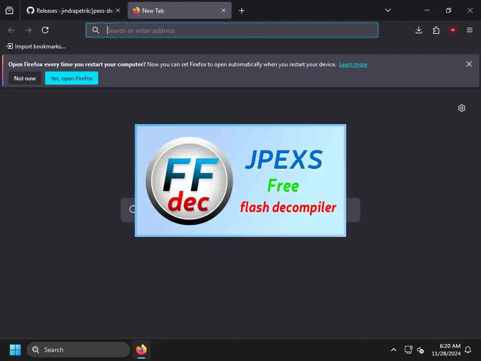481x361 pixels.
Task: Open new tab personalize gear settings
Action: (462, 108)
